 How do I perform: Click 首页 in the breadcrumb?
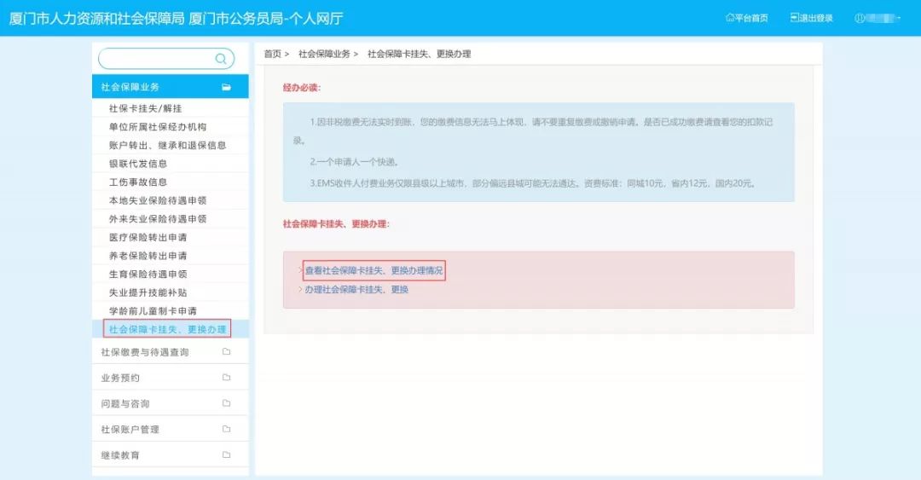(273, 54)
